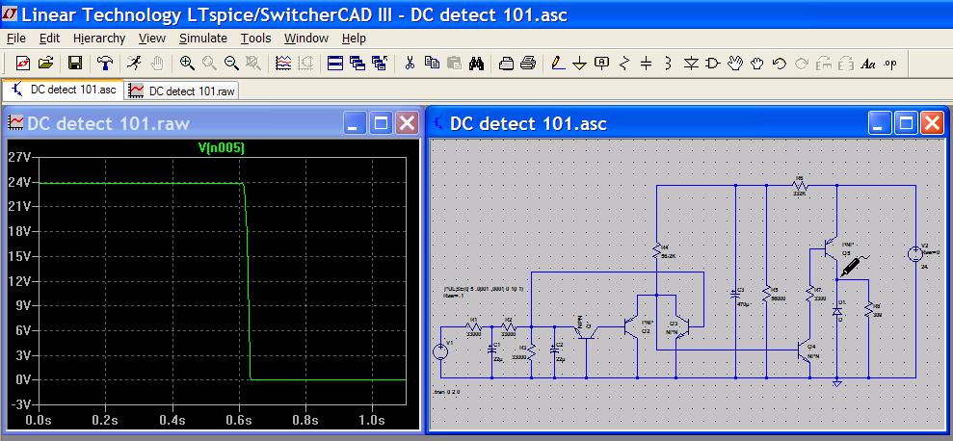953x441 pixels.
Task: Cut the selection with the scissors icon
Action: click(x=410, y=63)
